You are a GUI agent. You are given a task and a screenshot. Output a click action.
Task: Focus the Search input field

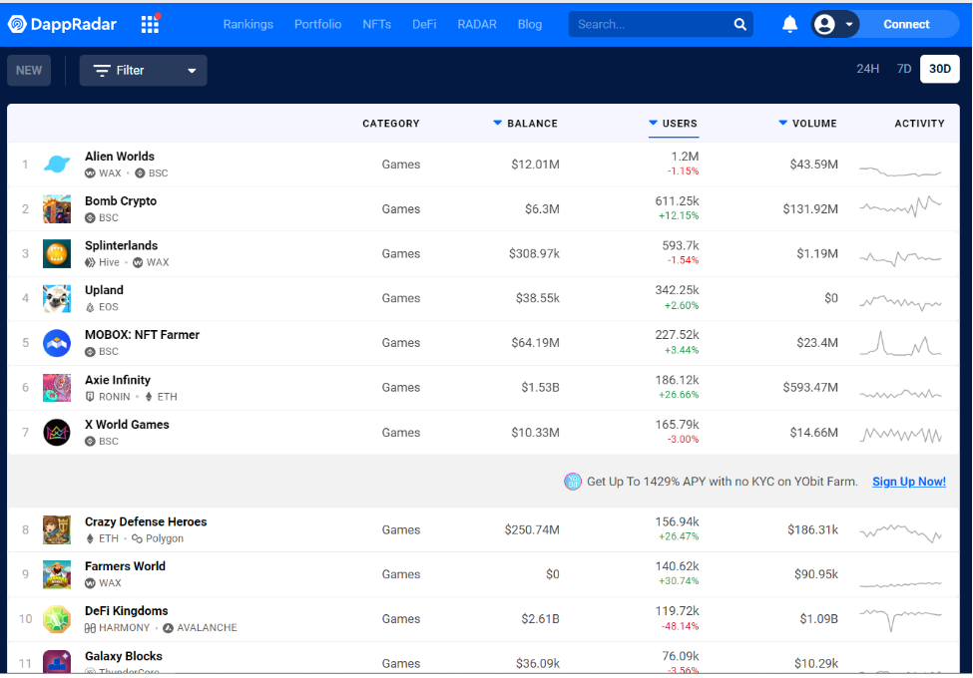(652, 24)
